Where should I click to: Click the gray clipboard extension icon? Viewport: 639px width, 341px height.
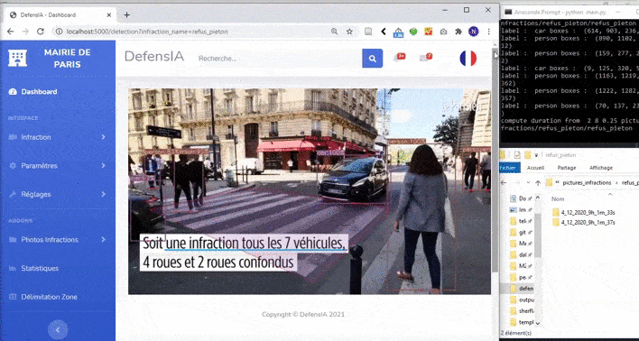pos(368,32)
